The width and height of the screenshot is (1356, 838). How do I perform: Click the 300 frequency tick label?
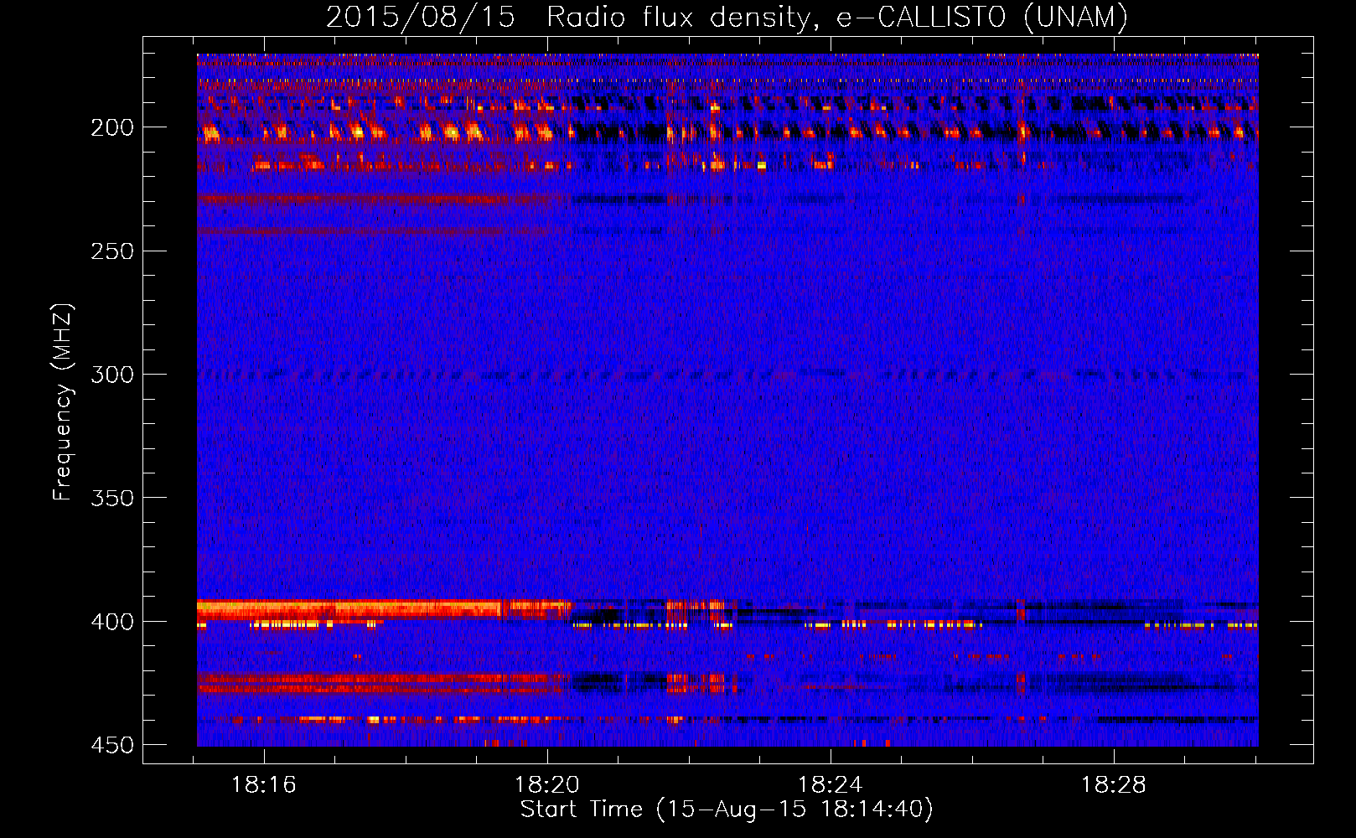[112, 375]
